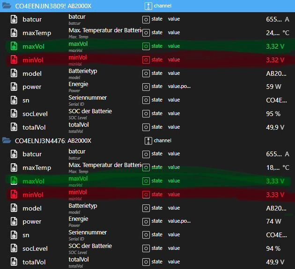Select red minVol file icon showing 3,32 V
The width and height of the screenshot is (295, 269).
click(x=14, y=60)
